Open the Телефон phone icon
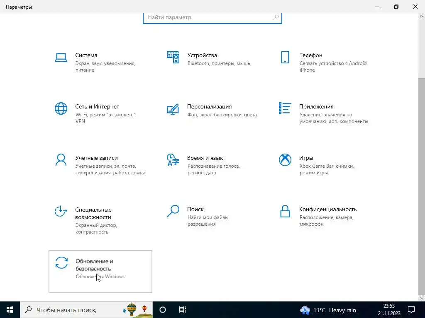 click(285, 57)
